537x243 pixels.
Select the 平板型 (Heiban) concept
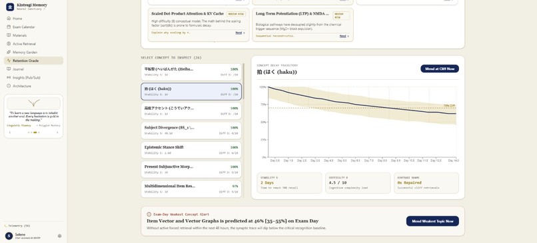(191, 71)
